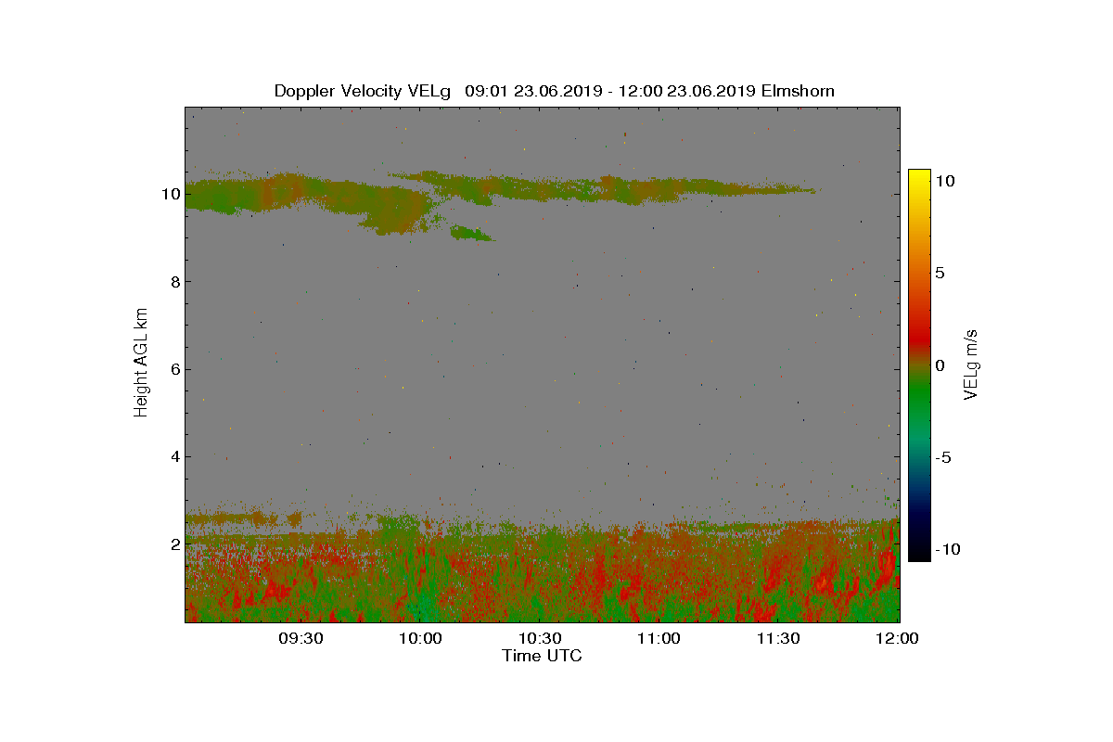The width and height of the screenshot is (1113, 742).
Task: Click the height axis label 8
Action: tap(173, 281)
